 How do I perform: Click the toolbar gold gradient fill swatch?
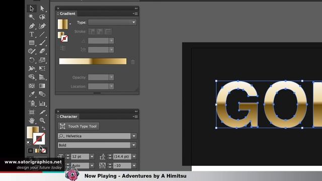click(30, 131)
